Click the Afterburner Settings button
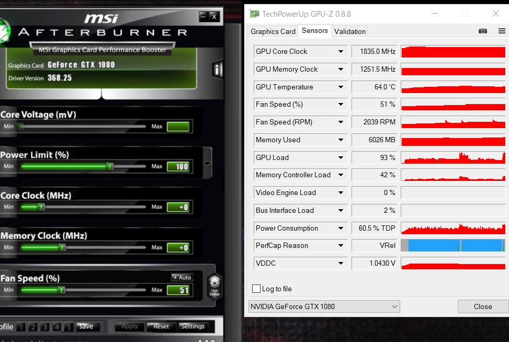Viewport: 509px width, 342px height. point(193,326)
